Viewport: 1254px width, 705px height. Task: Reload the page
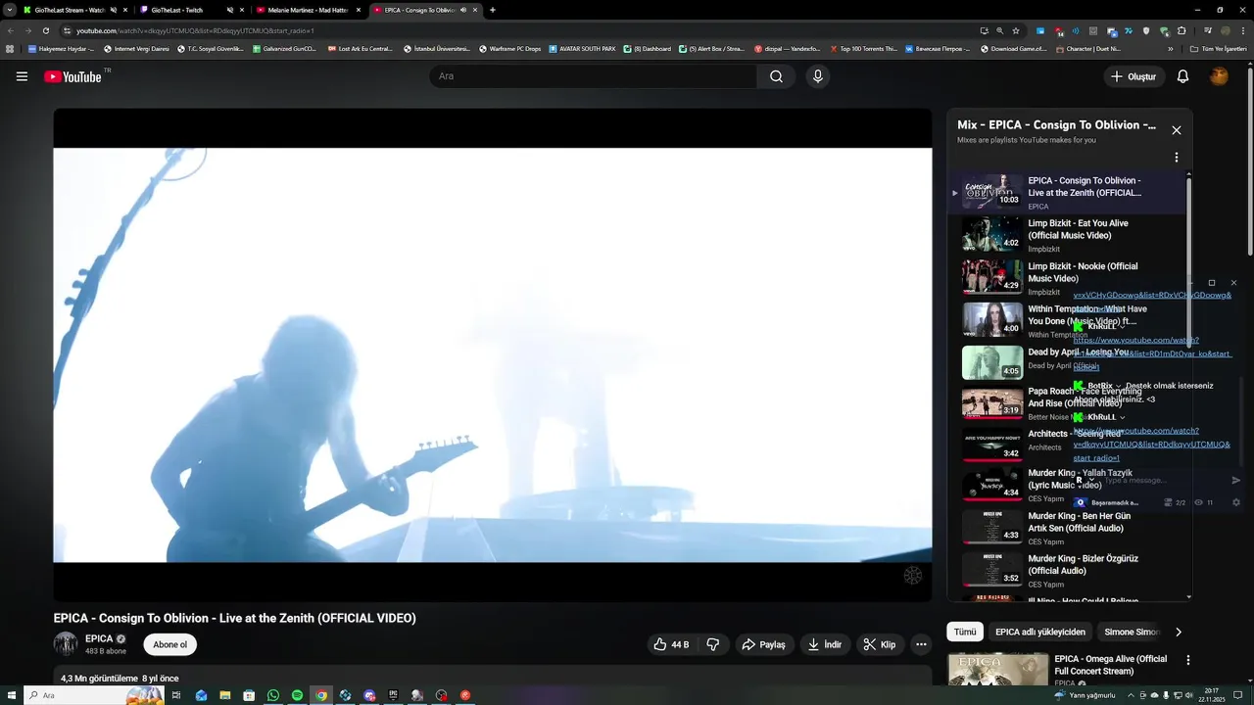45,30
